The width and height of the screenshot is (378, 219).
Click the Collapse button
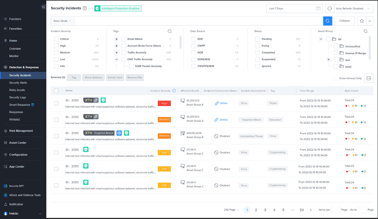344,21
